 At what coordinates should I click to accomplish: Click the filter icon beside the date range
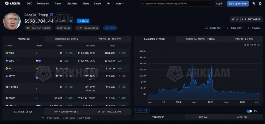tap(43, 118)
